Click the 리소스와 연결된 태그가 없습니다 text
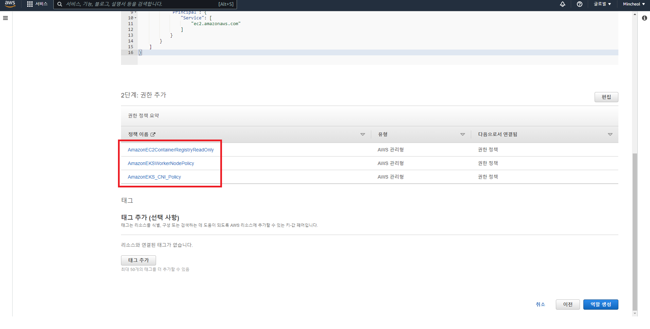This screenshot has width=650, height=329. point(157,245)
